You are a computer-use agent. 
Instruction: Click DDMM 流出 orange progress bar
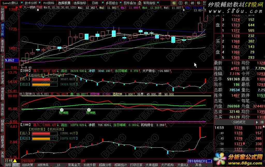pos(45,84)
